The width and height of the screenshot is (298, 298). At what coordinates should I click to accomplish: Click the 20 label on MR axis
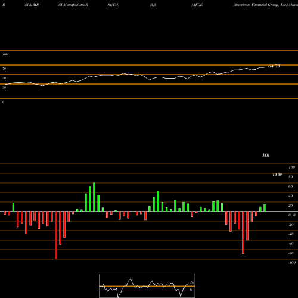click(x=291, y=206)
